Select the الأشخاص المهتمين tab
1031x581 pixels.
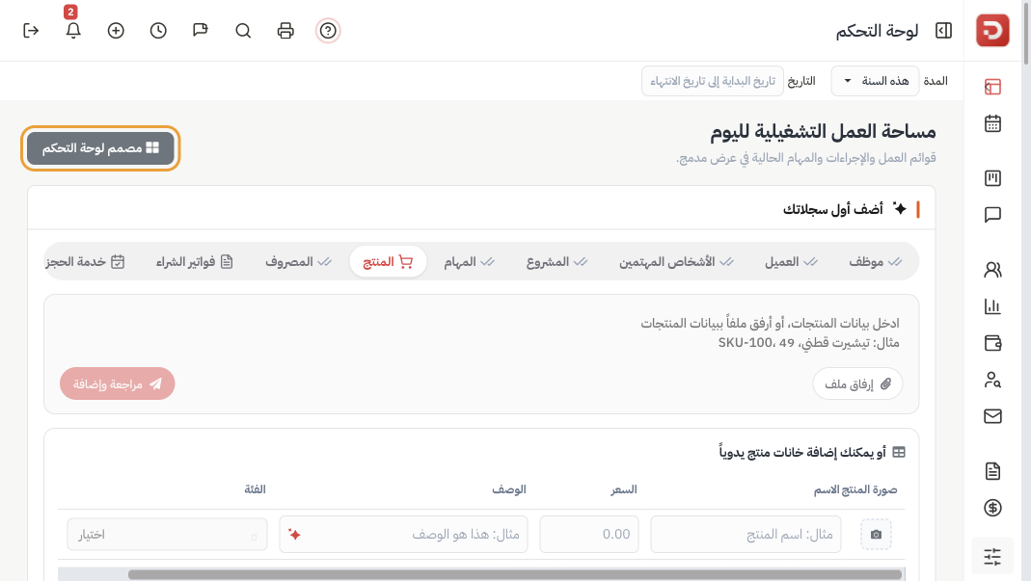676,261
